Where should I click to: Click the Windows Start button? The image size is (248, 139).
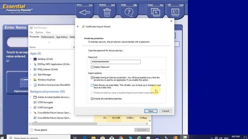[x=2, y=137]
